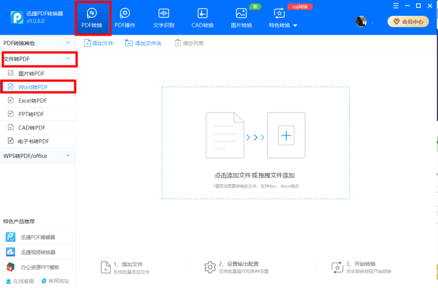Select Word转PDF in the sidebar

pos(38,87)
